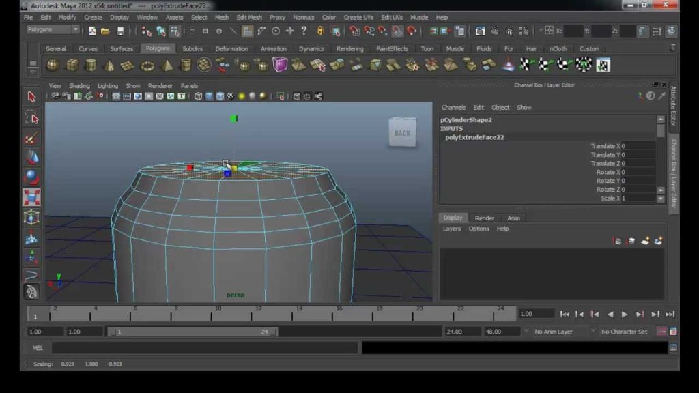
Task: Open the Polygons menu set dropdown
Action: click(53, 29)
